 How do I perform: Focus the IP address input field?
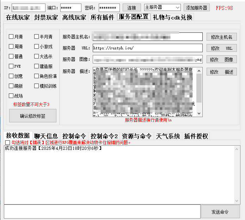tap(29, 8)
